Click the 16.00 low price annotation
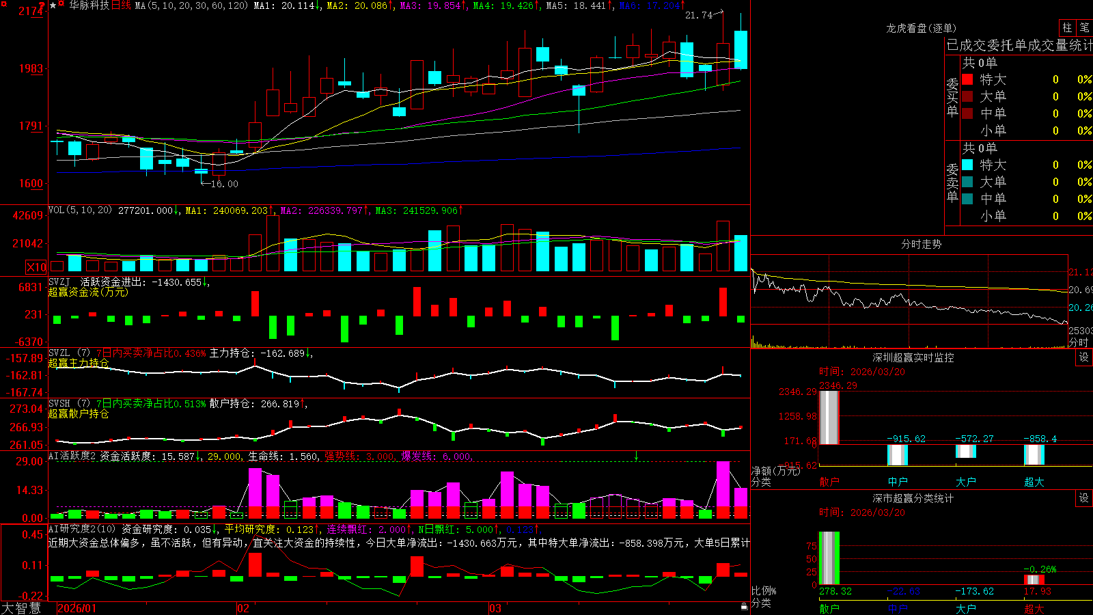The height and width of the screenshot is (615, 1093). (x=225, y=184)
